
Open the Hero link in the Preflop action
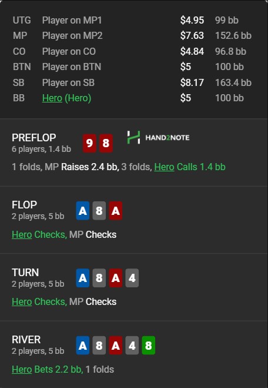164,167
